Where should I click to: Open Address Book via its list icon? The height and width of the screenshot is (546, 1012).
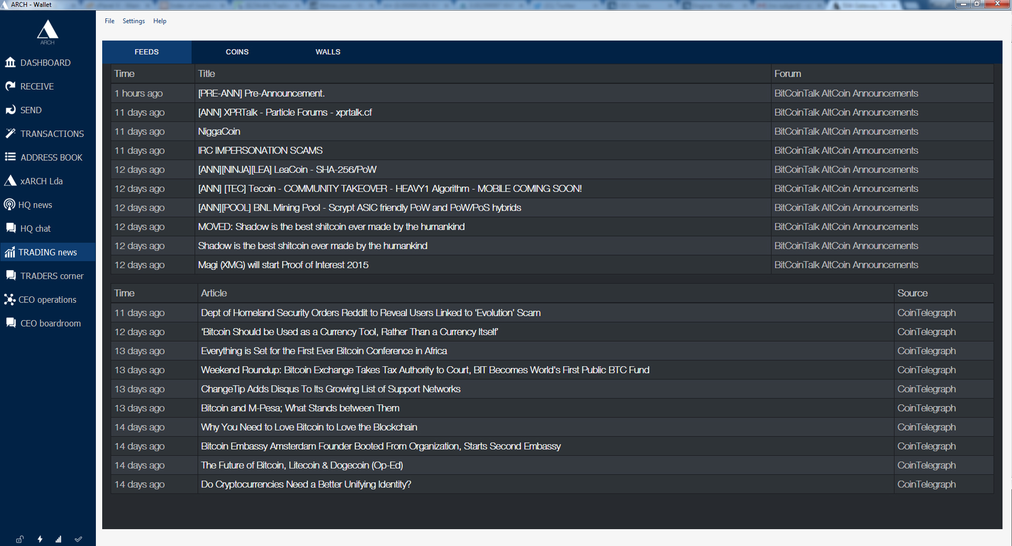coord(10,157)
